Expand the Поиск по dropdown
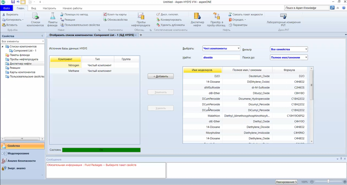The image size is (347, 185). point(306,58)
